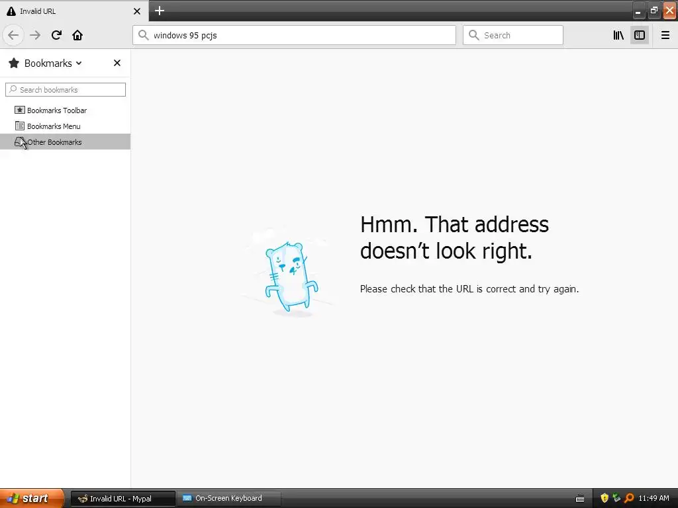Viewport: 678px width, 508px height.
Task: Close the Invalid URL tab
Action: [x=137, y=11]
